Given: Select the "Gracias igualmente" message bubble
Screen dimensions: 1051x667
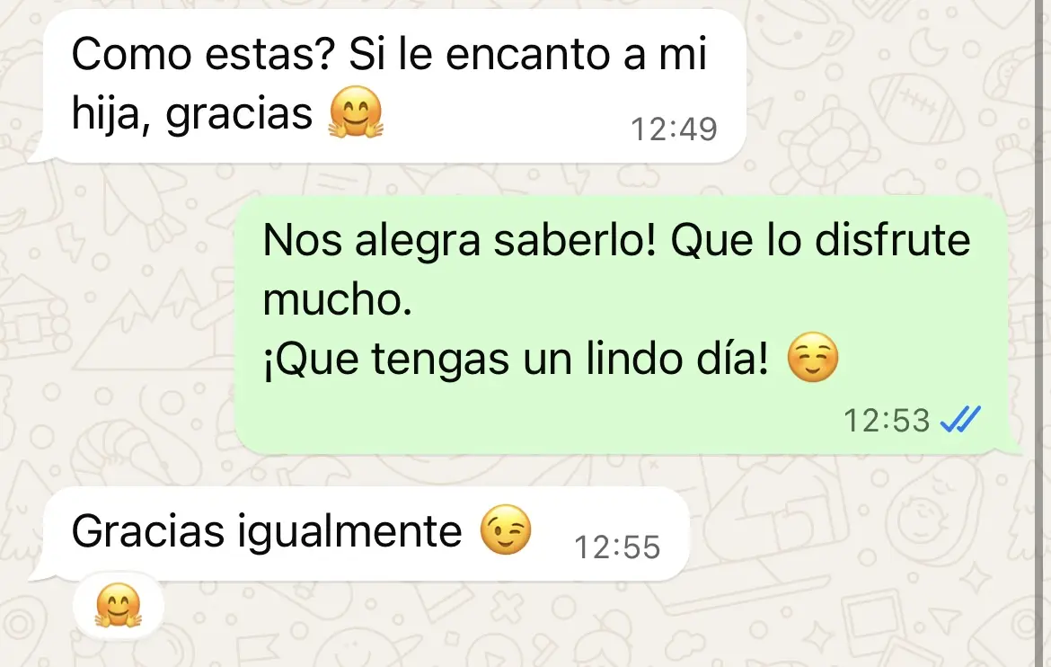Looking at the screenshot, I should (x=366, y=533).
